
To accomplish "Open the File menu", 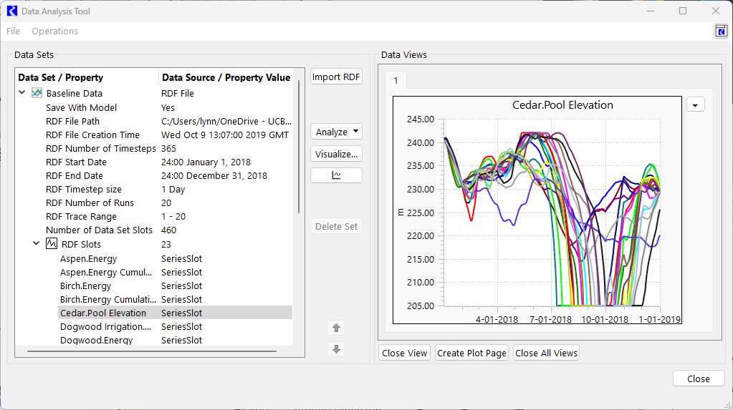I will (x=13, y=31).
